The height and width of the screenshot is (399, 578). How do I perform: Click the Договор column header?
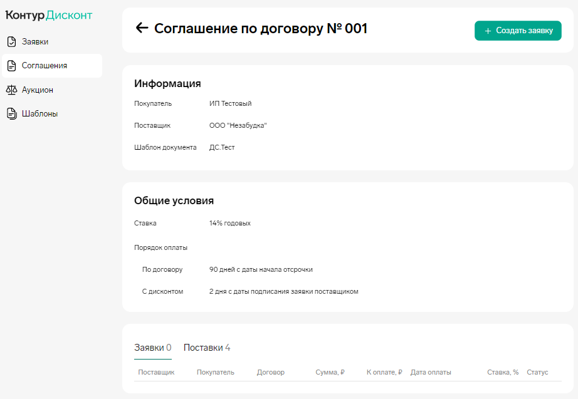[270, 372]
